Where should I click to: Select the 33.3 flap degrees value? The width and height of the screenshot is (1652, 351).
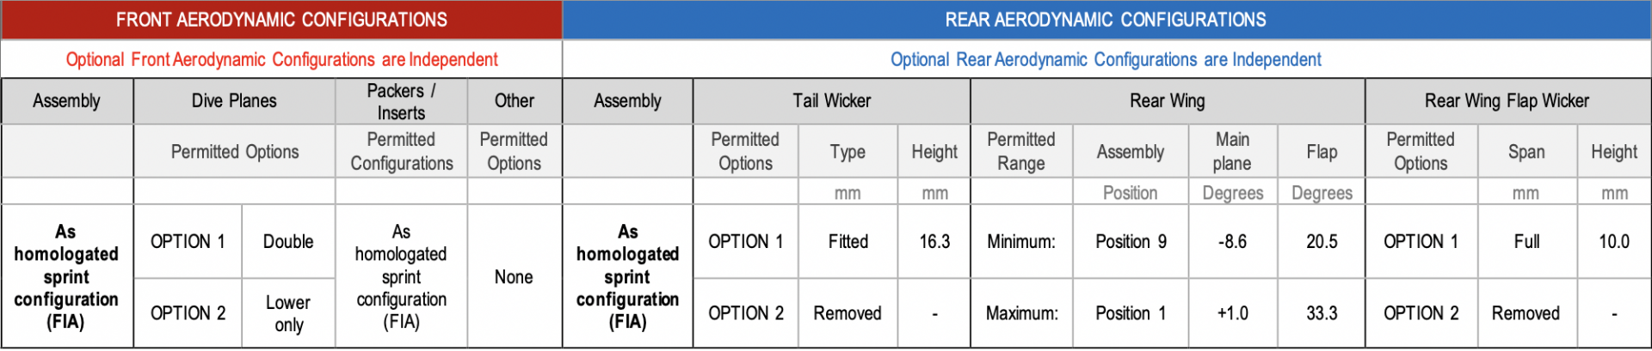click(1322, 313)
